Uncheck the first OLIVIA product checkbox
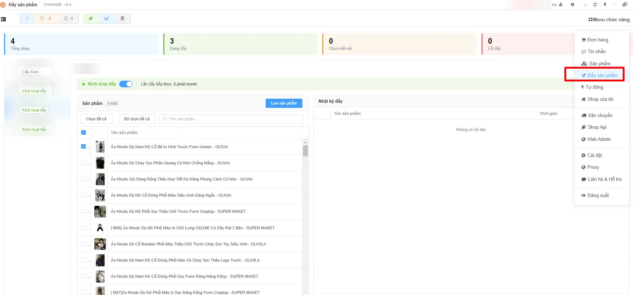633x295 pixels. 83,146
